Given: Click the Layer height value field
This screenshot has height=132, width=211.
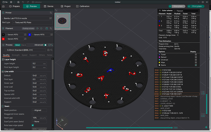Looking at the screenshot, I should coord(39,63).
